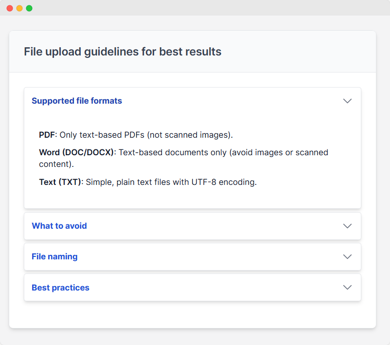Image resolution: width=390 pixels, height=345 pixels.
Task: Click the text-based PDFs description
Action: point(146,135)
